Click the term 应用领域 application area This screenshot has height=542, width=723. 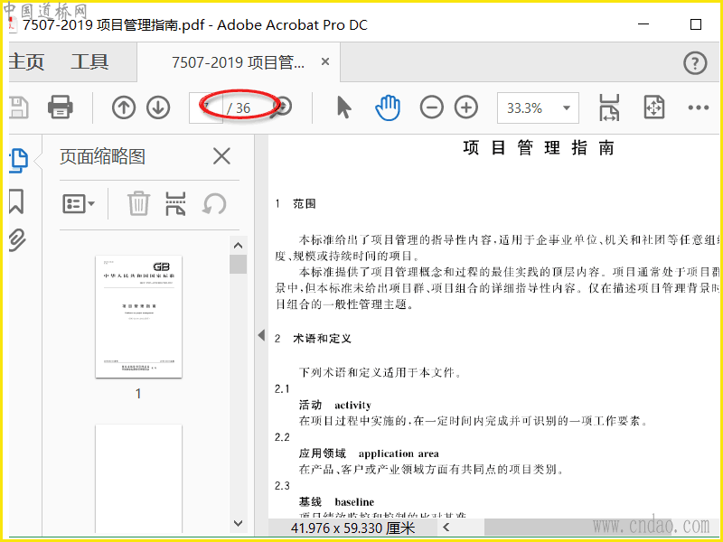369,453
